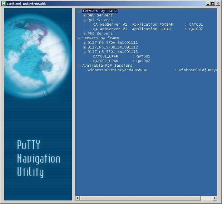Select QA AppServer #1 Application REBAR entry
The width and height of the screenshot is (222, 204).
tap(148, 29)
